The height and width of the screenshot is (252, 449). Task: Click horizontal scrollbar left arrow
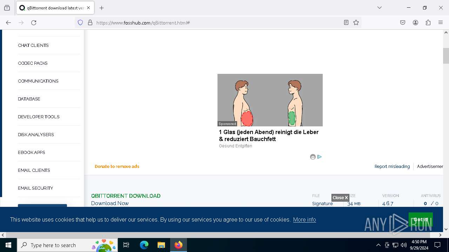[x=3, y=235]
